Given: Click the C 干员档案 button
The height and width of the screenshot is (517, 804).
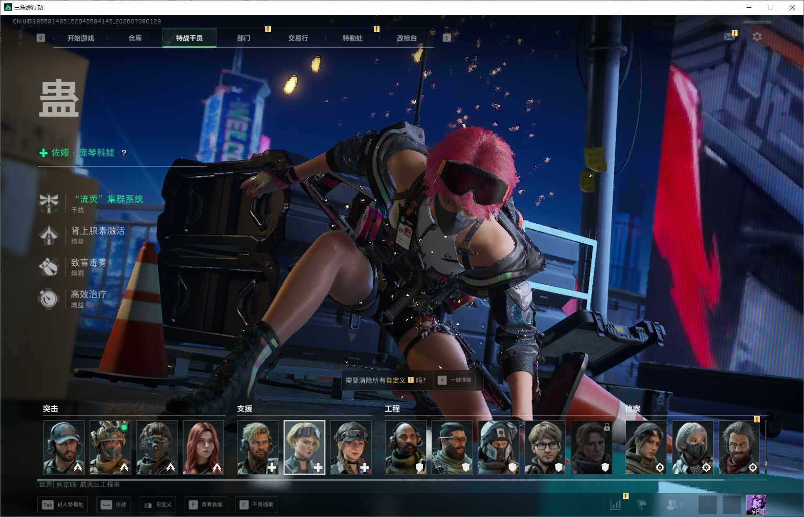Looking at the screenshot, I should pos(257,505).
